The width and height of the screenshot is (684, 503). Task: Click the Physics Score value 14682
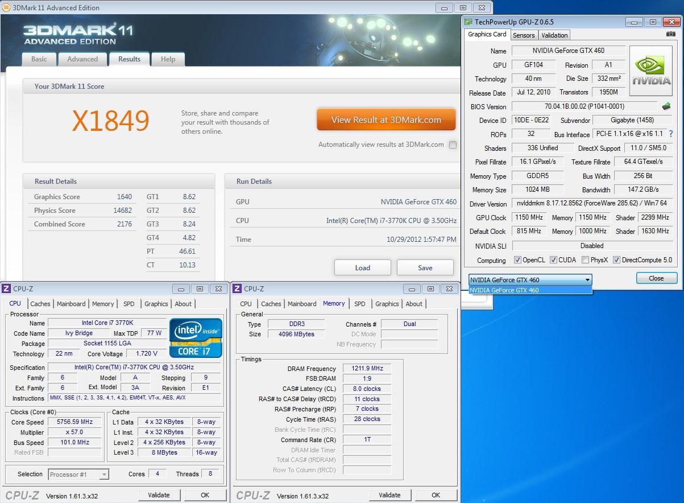(x=122, y=211)
